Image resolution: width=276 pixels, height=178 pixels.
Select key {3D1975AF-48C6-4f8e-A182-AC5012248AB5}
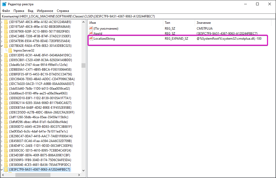tap(40, 22)
